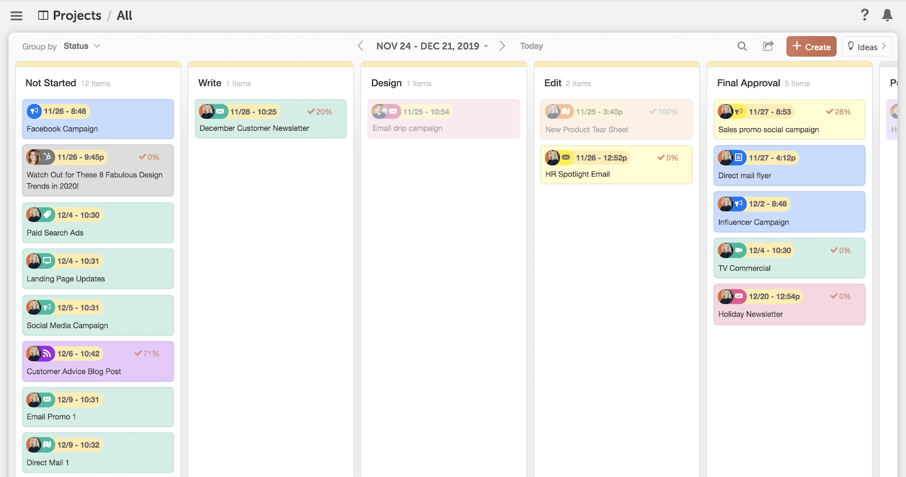906x477 pixels.
Task: Jump to Today
Action: point(531,46)
